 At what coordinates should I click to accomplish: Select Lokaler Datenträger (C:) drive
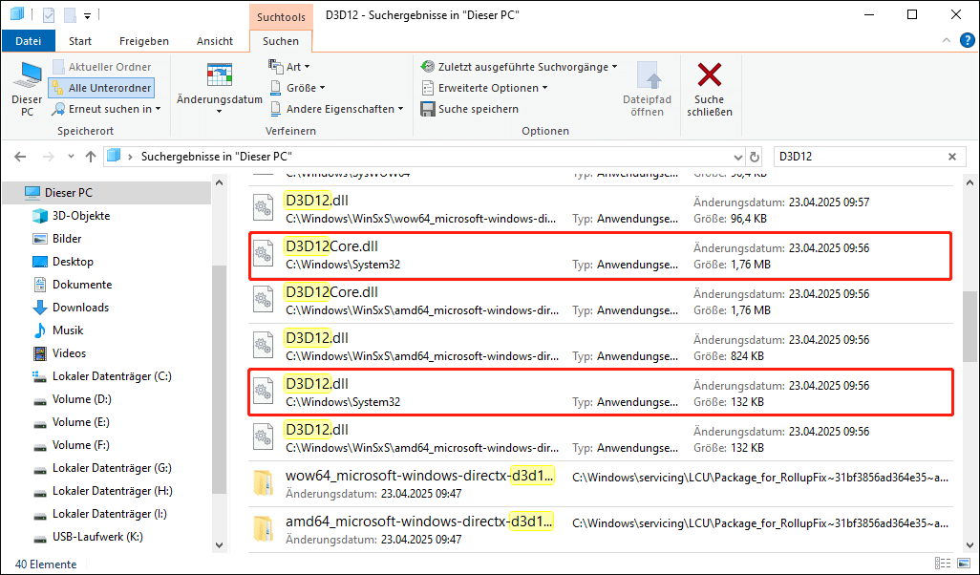click(x=112, y=376)
